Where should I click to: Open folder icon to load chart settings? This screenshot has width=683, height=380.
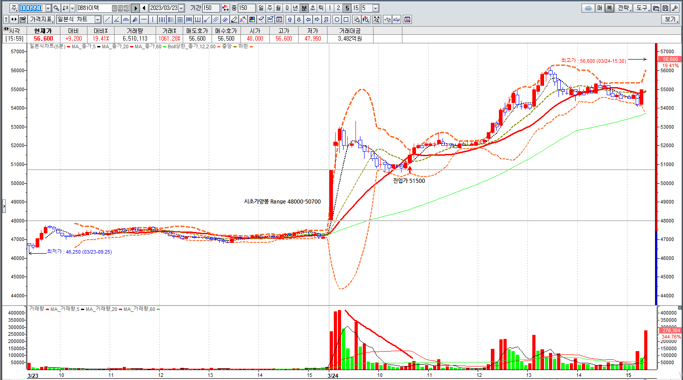coord(656,8)
